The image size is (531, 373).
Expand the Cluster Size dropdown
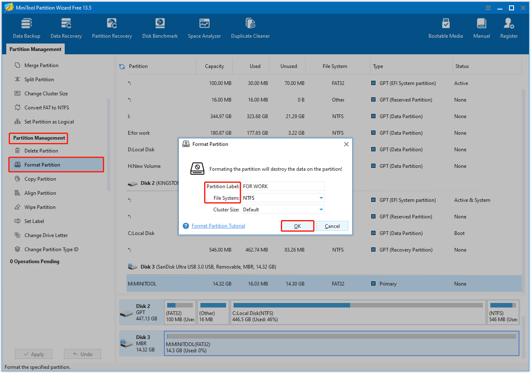[320, 209]
